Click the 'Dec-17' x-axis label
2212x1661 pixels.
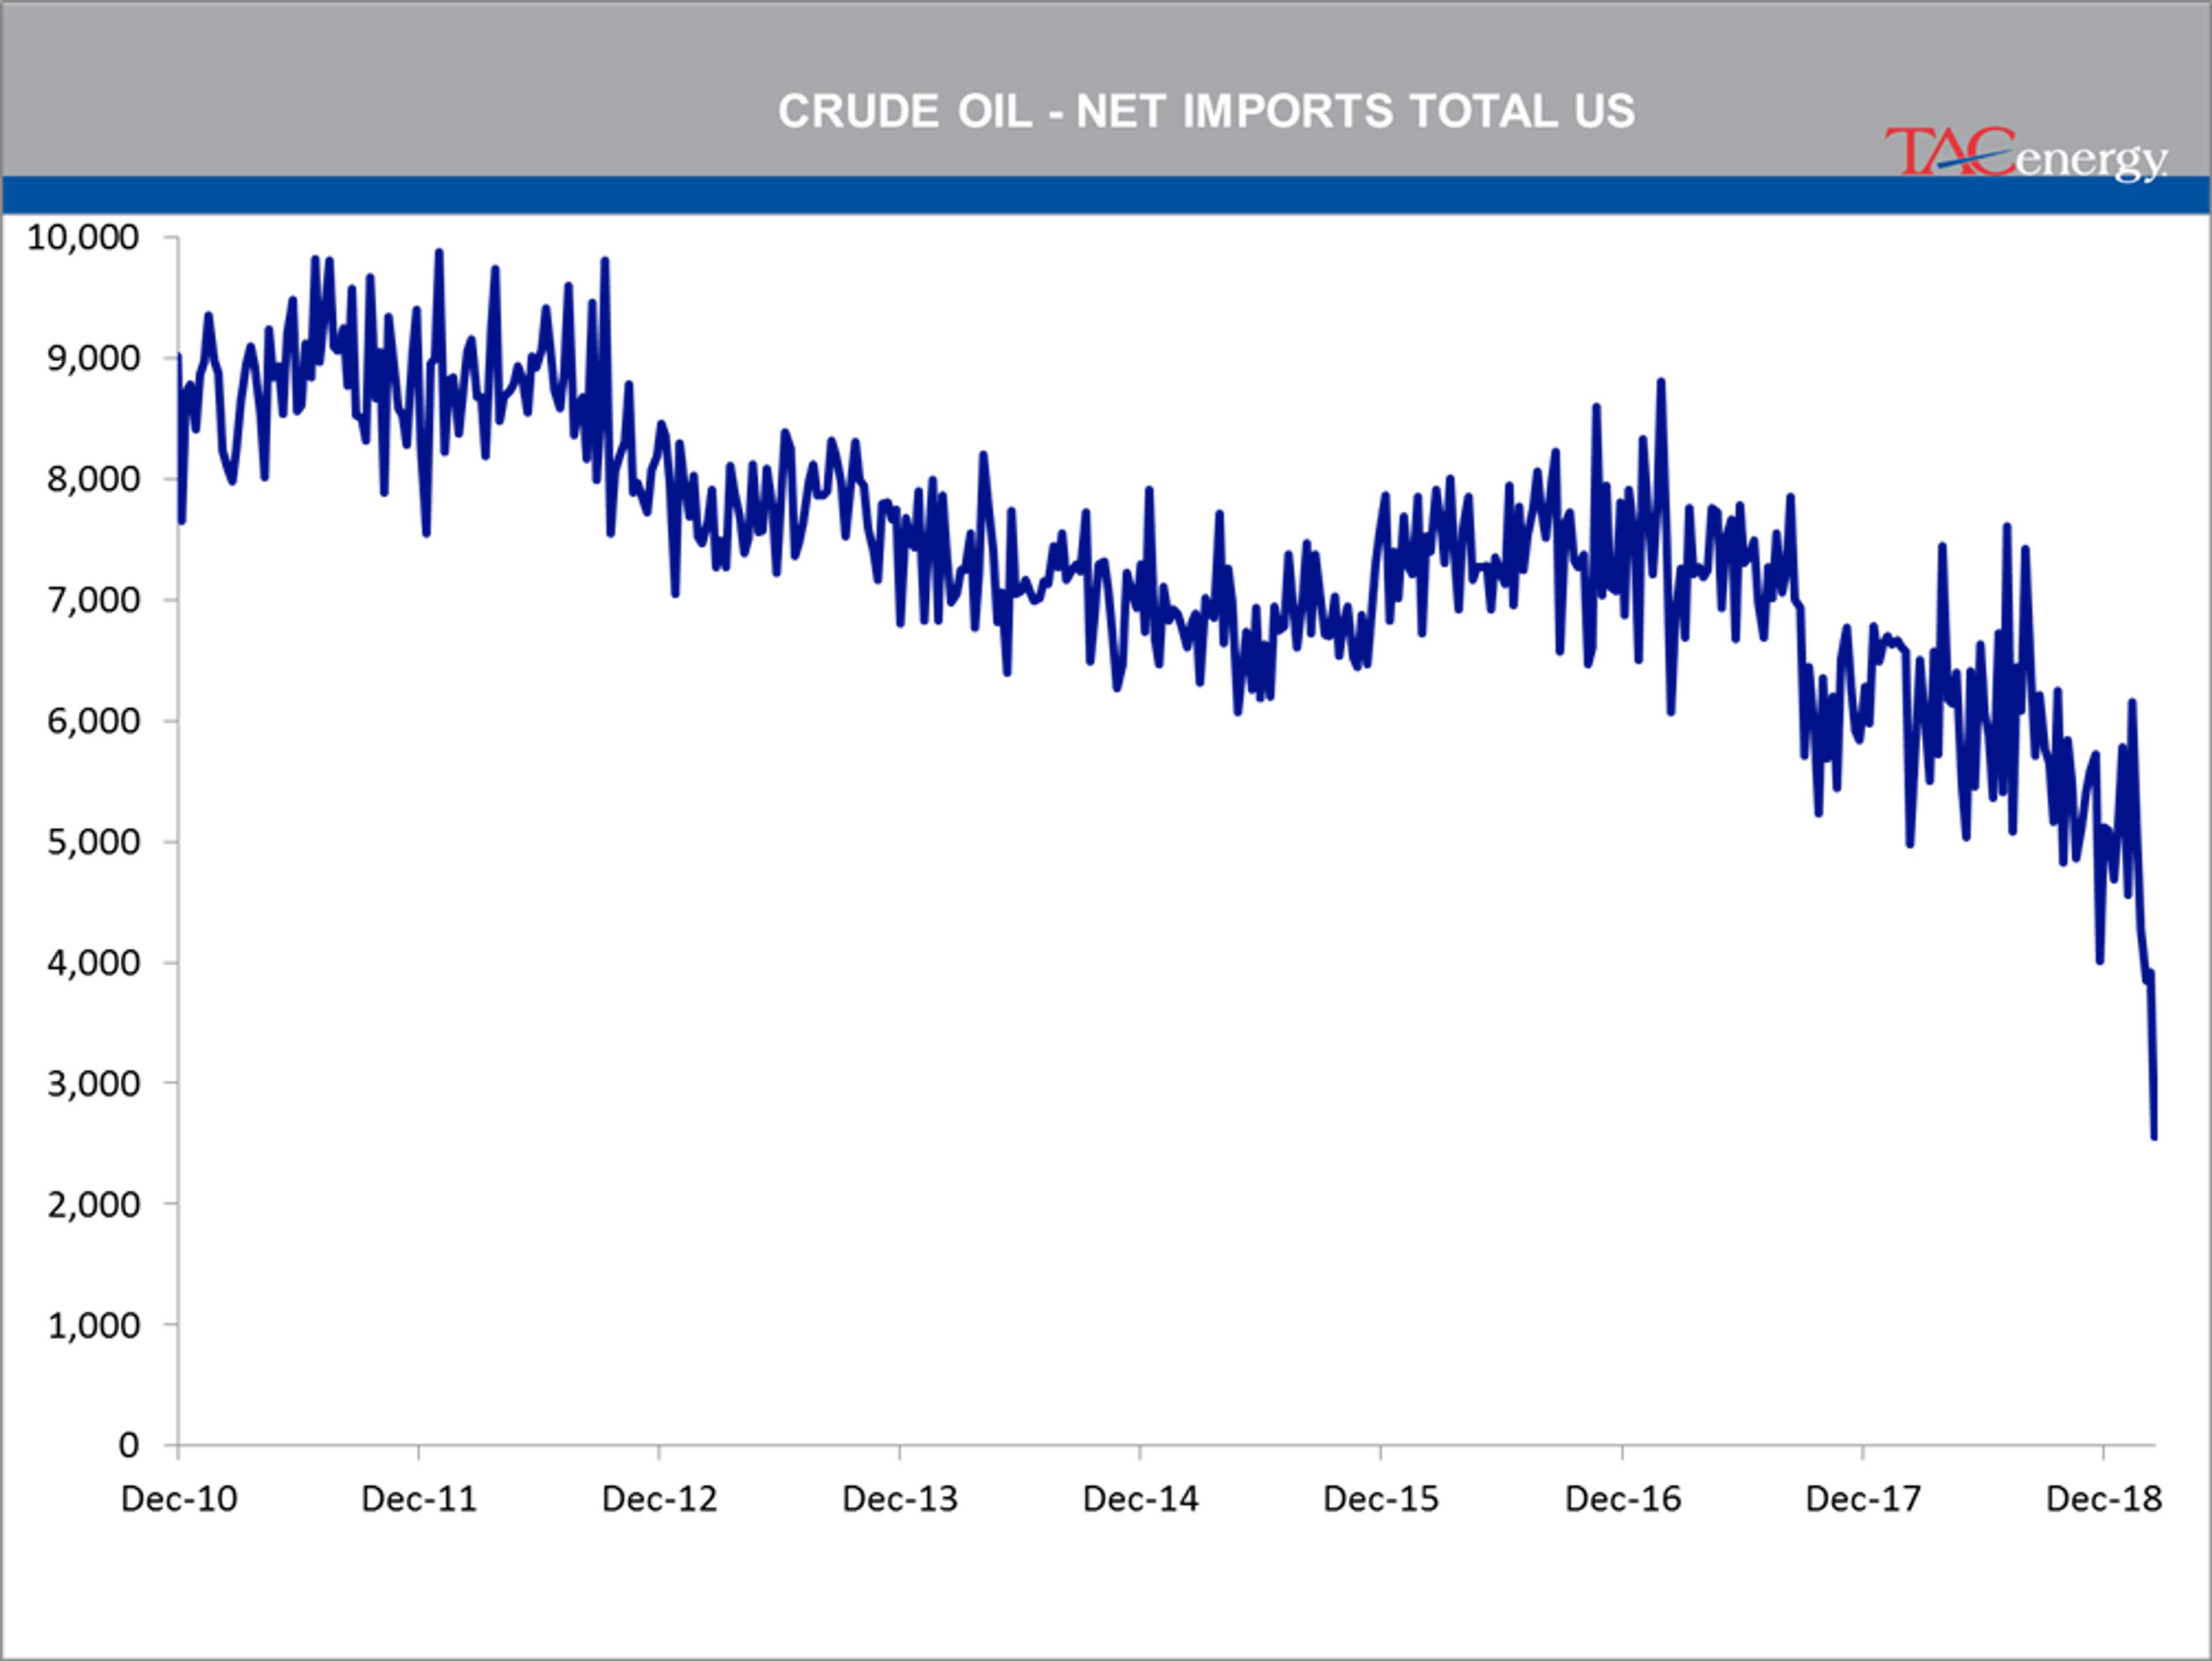tap(1863, 1500)
